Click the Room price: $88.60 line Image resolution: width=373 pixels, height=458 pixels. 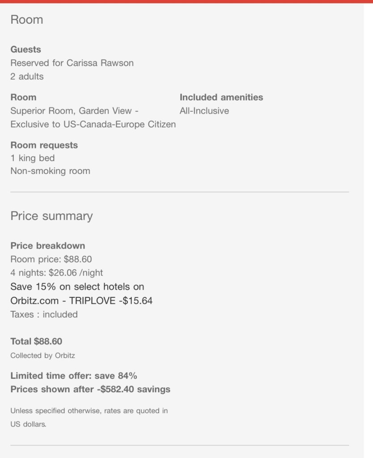pos(51,259)
